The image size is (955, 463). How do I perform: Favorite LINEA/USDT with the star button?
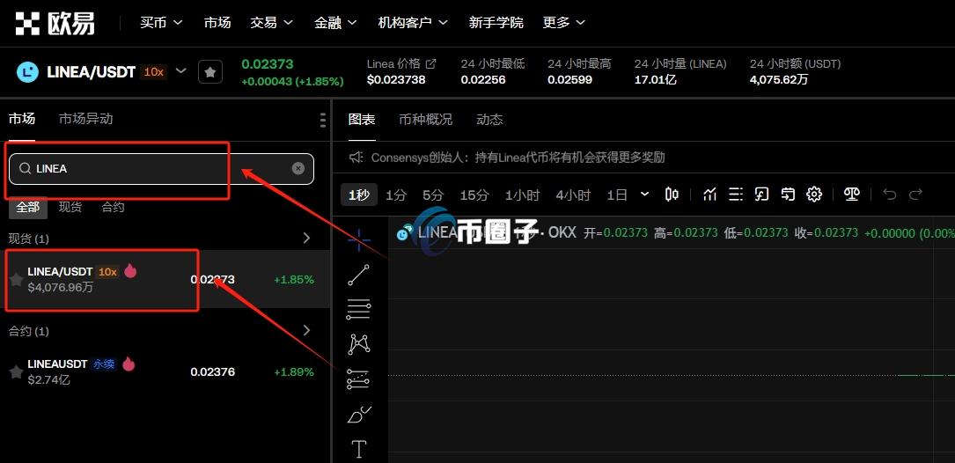tap(210, 72)
